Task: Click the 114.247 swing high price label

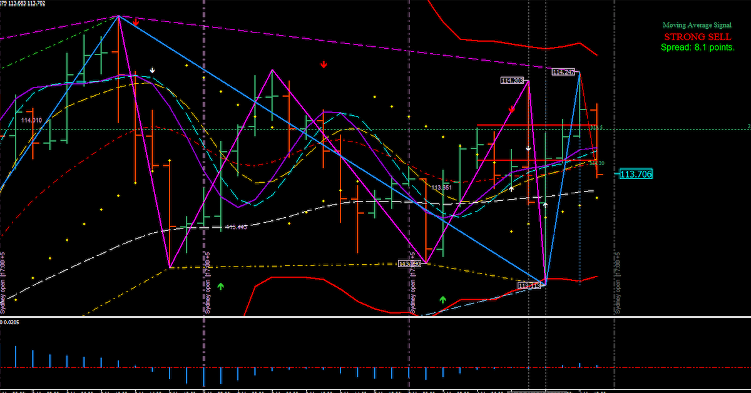Action: (563, 72)
